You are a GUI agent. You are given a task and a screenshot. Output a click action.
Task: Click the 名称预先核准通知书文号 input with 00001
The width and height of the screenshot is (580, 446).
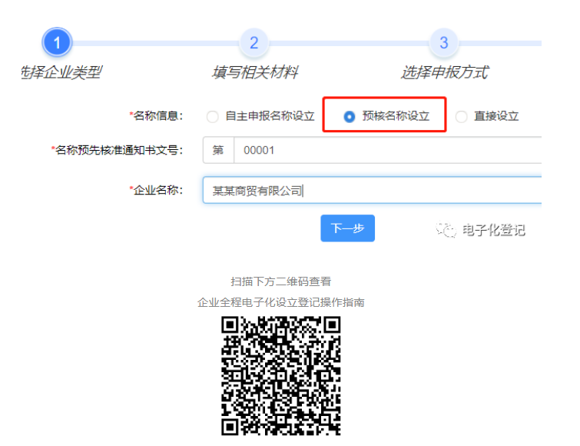(x=388, y=150)
